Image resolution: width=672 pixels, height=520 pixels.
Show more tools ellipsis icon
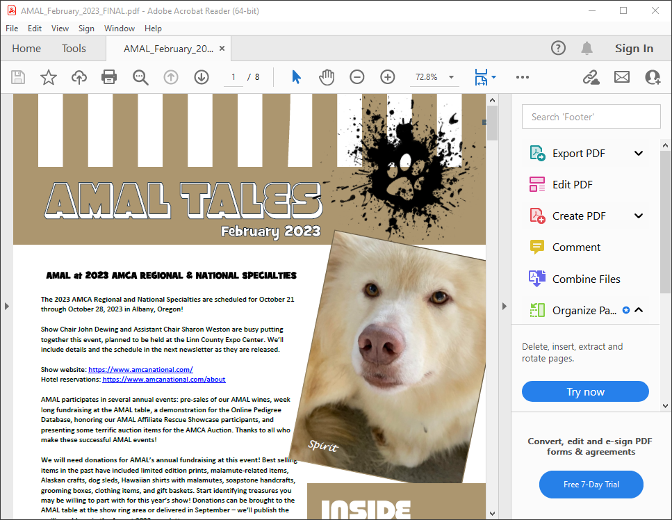click(x=523, y=77)
